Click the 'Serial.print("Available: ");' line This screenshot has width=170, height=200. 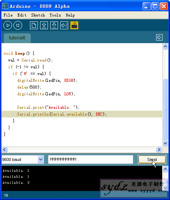pos(48,107)
